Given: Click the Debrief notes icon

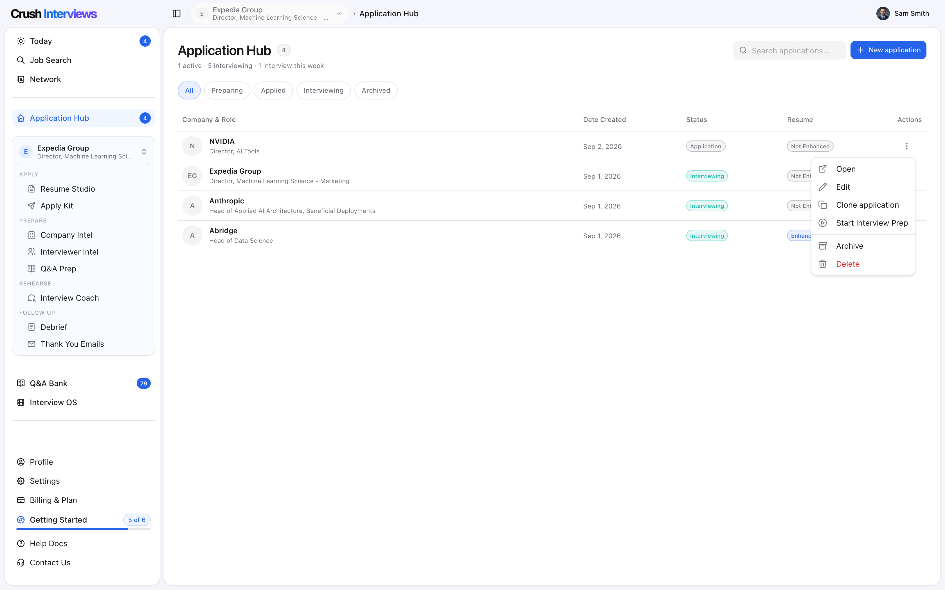Looking at the screenshot, I should 31,327.
